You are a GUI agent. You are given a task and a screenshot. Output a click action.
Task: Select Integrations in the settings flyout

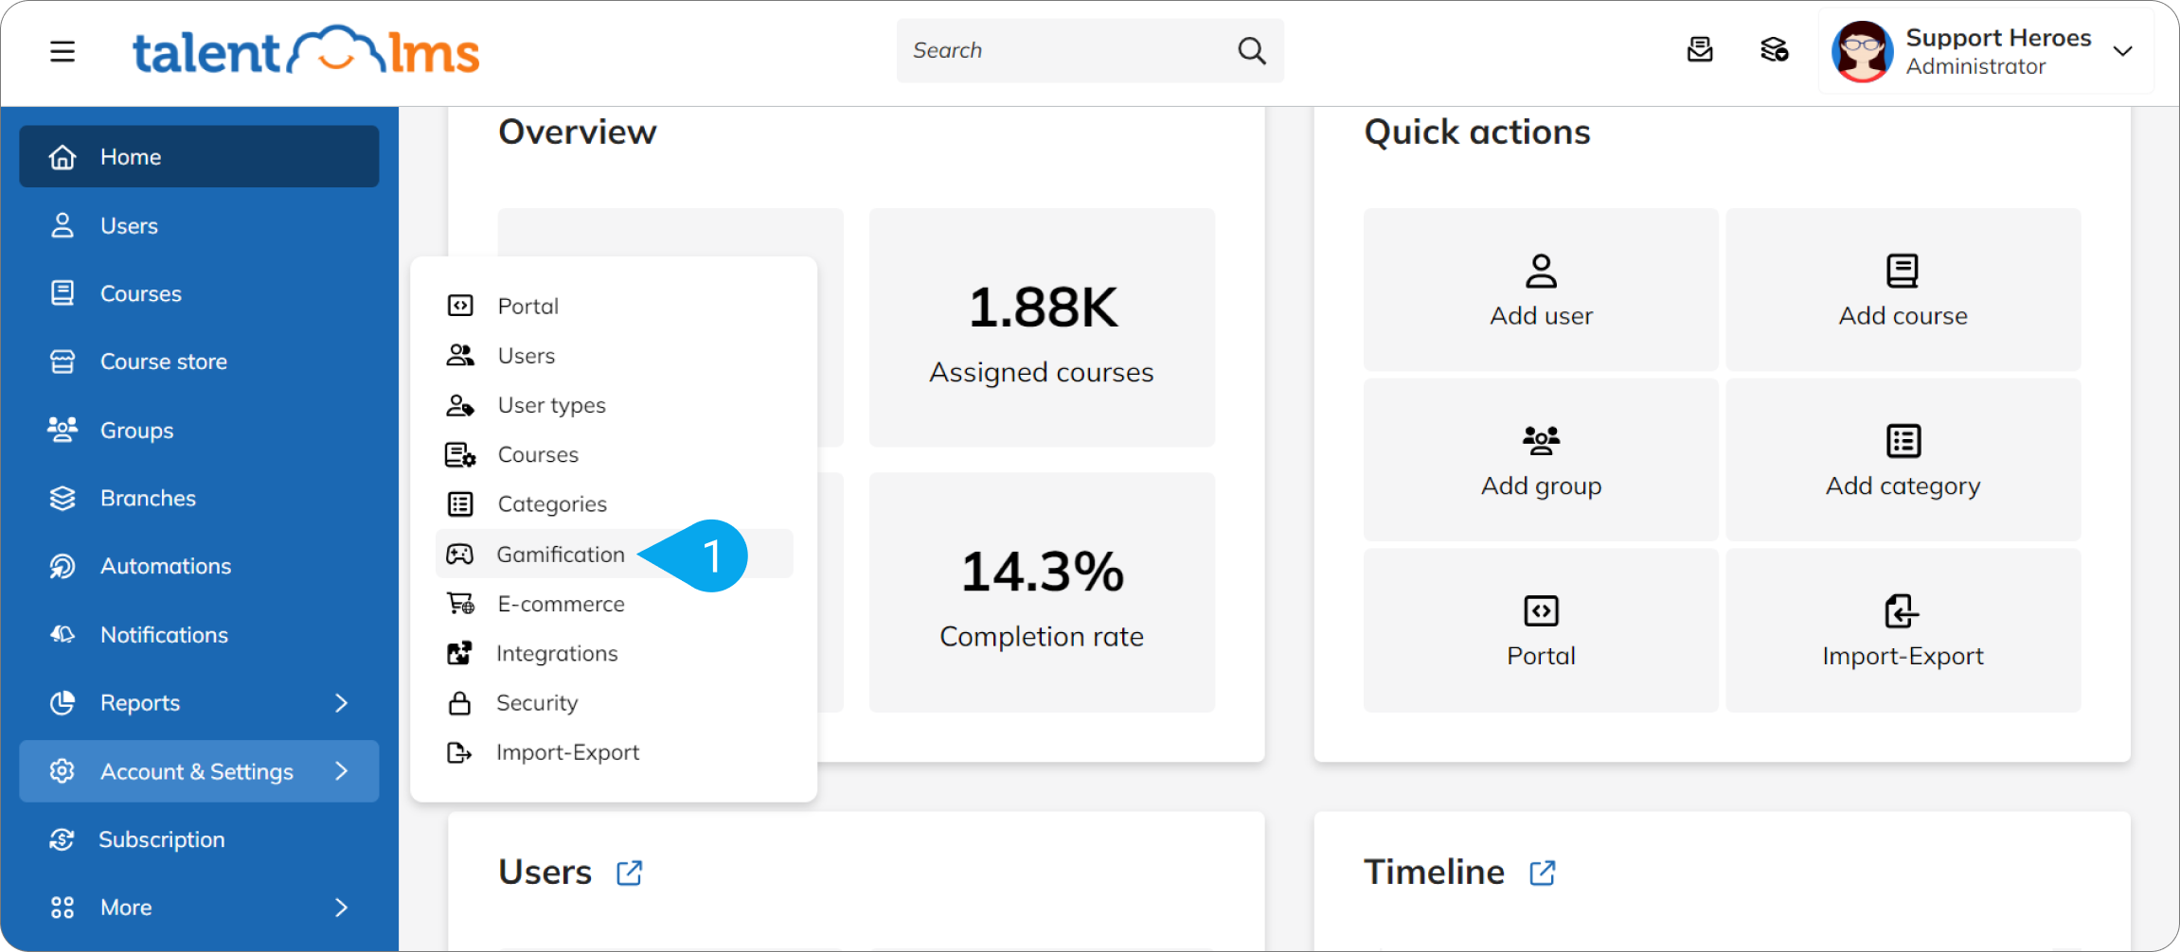[614, 653]
